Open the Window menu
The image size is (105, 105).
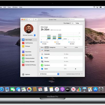[x=15, y=7]
